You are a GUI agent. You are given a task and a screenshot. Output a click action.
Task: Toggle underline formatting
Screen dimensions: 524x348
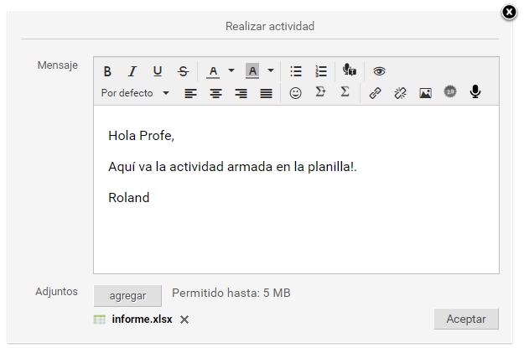point(157,71)
